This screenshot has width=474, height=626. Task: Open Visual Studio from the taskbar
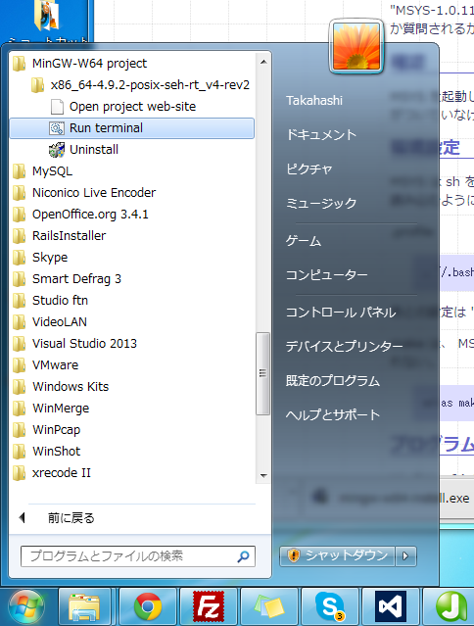[x=390, y=606]
